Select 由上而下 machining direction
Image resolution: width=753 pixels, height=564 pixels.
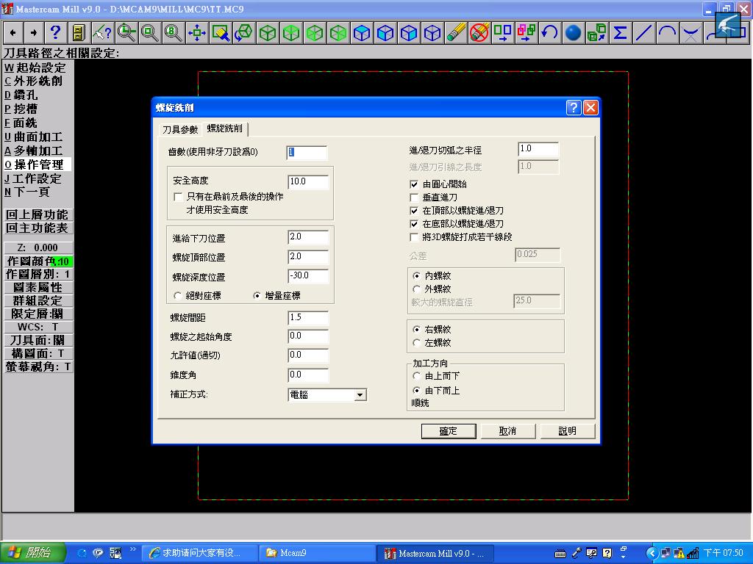pyautogui.click(x=416, y=376)
